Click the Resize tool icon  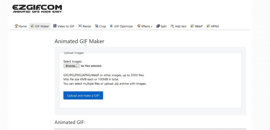coord(80,26)
